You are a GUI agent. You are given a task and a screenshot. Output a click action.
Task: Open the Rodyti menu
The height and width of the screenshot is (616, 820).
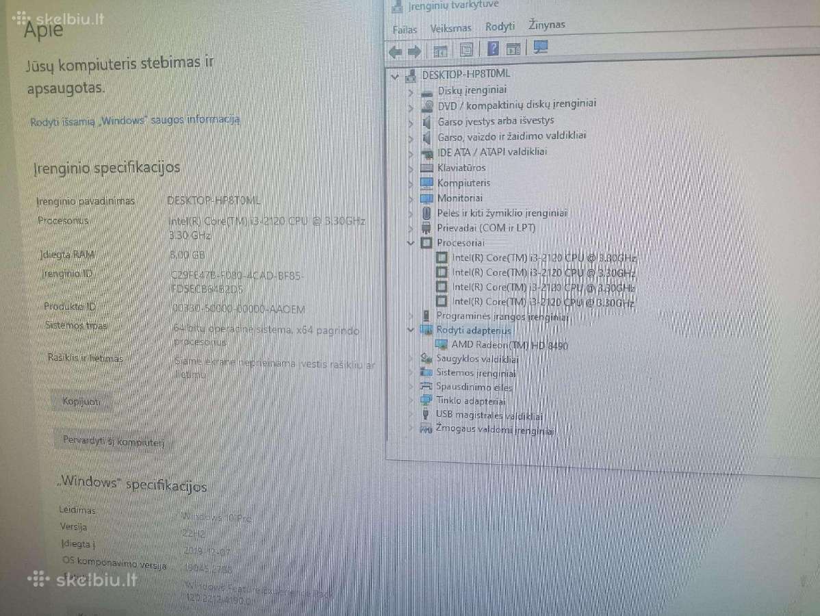(500, 26)
